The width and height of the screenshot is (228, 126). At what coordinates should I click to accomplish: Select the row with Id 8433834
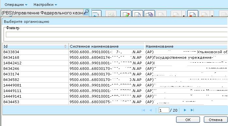click(x=115, y=52)
